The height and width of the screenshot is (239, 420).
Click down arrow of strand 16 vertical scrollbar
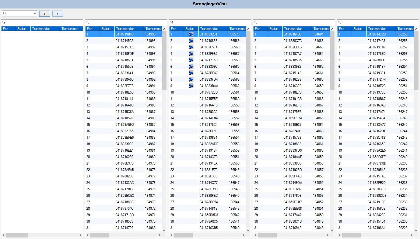click(x=416, y=230)
